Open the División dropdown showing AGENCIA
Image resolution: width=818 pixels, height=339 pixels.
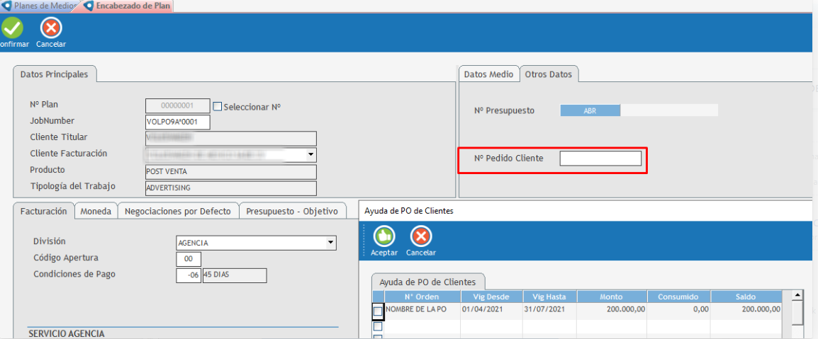tap(330, 243)
